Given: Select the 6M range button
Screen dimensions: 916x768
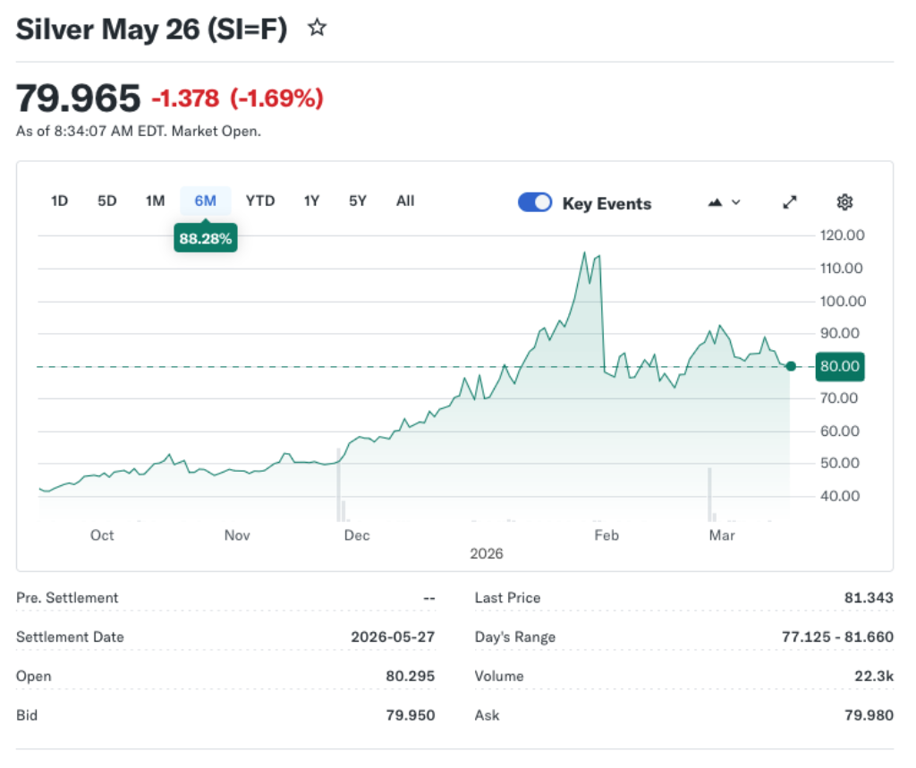Looking at the screenshot, I should pyautogui.click(x=205, y=201).
